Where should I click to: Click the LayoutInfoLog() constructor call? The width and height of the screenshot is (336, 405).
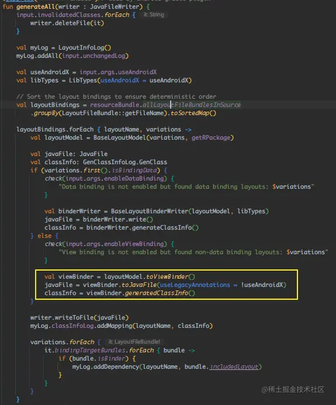click(85, 48)
